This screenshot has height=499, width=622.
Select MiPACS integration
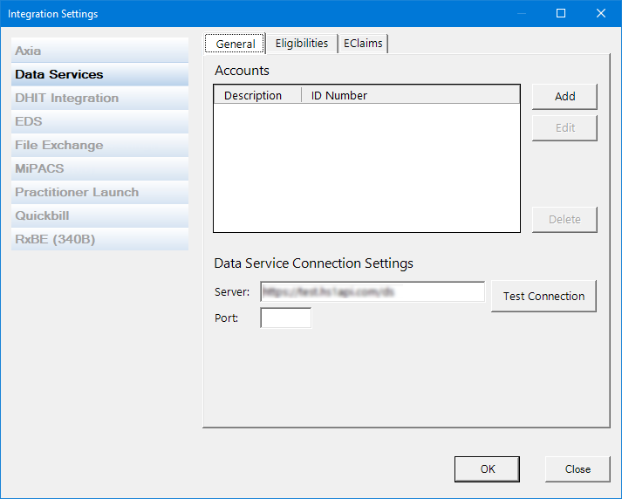coord(99,168)
